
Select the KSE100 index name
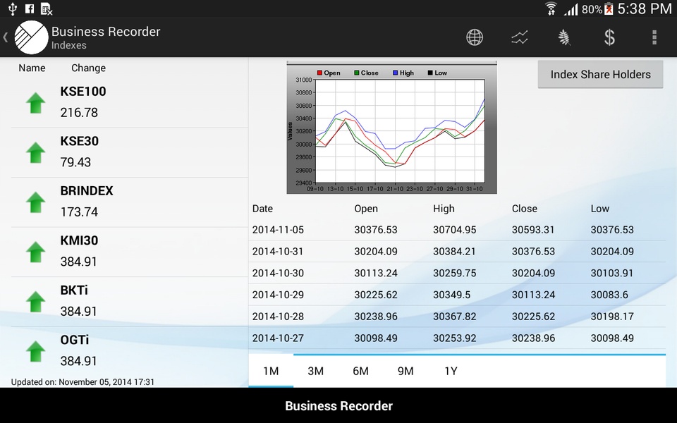click(83, 92)
